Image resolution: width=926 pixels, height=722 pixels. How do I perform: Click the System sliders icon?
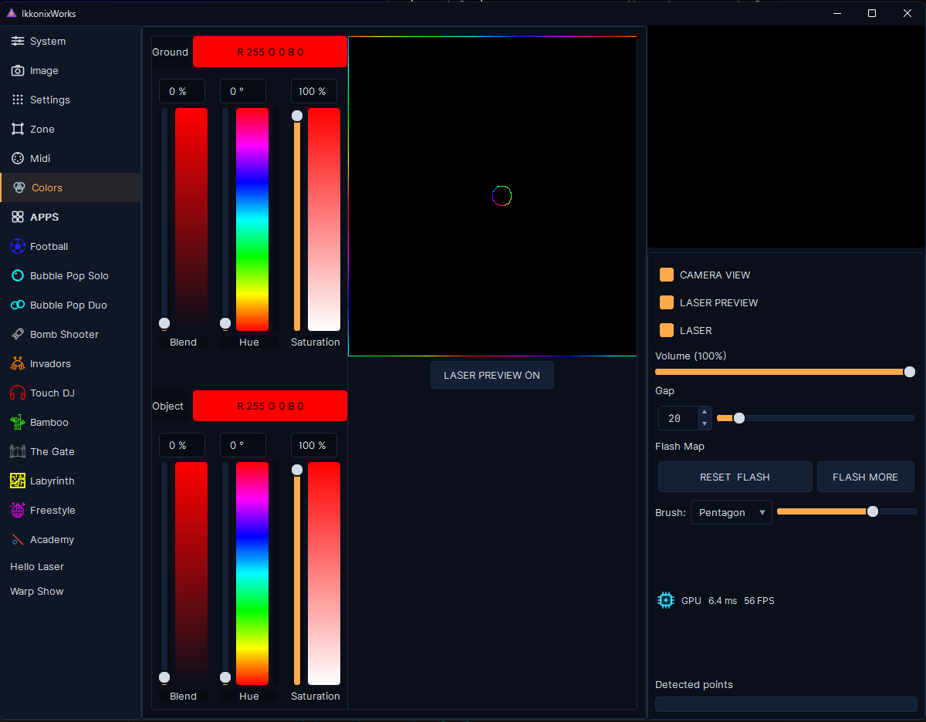coord(18,41)
